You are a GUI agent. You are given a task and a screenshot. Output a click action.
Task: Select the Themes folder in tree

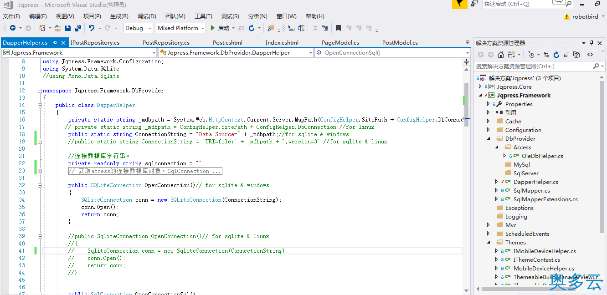515,243
